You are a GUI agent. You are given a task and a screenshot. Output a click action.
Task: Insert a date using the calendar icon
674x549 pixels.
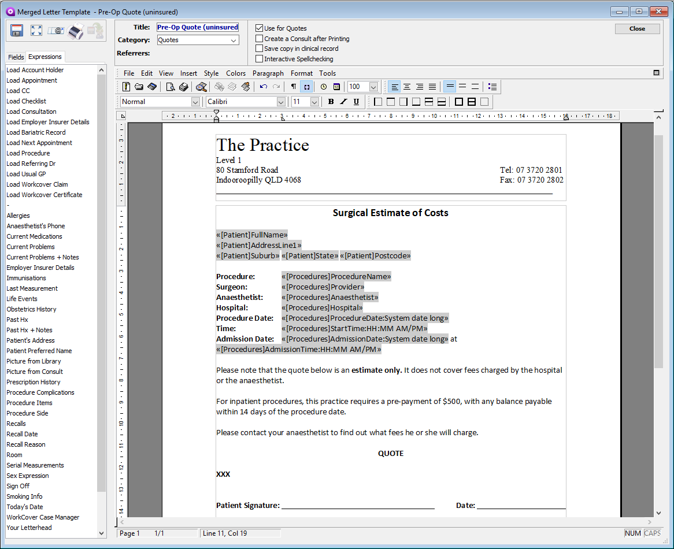tap(336, 86)
